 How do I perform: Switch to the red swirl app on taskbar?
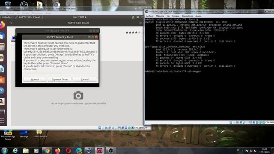pos(100,151)
